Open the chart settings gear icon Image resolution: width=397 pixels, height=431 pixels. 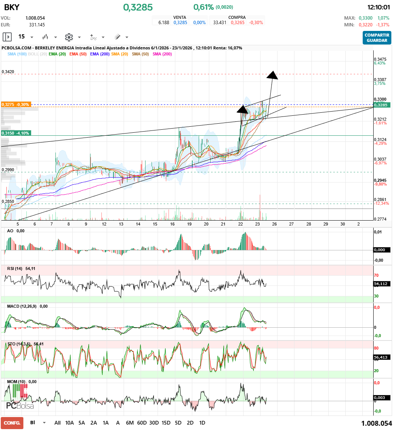tap(69, 37)
